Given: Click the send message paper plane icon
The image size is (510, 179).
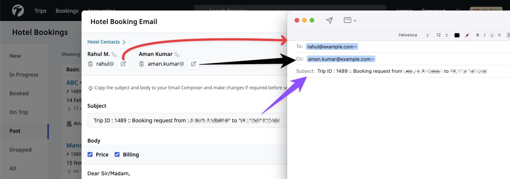Looking at the screenshot, I should 329,20.
